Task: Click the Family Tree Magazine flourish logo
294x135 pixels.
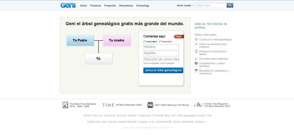Action: (198, 105)
